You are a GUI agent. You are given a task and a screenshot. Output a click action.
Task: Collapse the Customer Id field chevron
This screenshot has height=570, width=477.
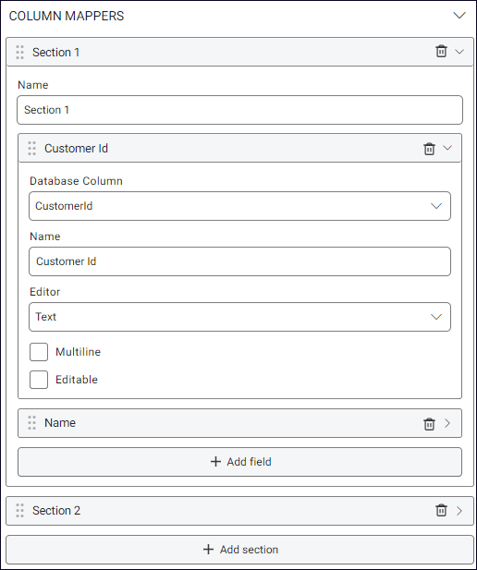(x=447, y=148)
